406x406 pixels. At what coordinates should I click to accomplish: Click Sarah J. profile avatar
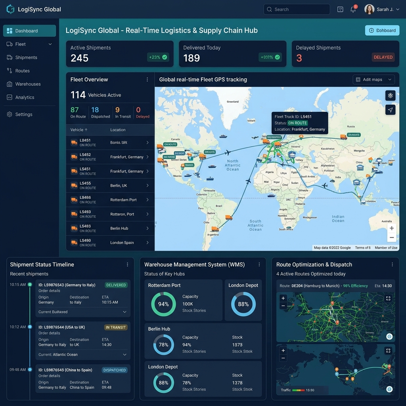click(x=369, y=10)
